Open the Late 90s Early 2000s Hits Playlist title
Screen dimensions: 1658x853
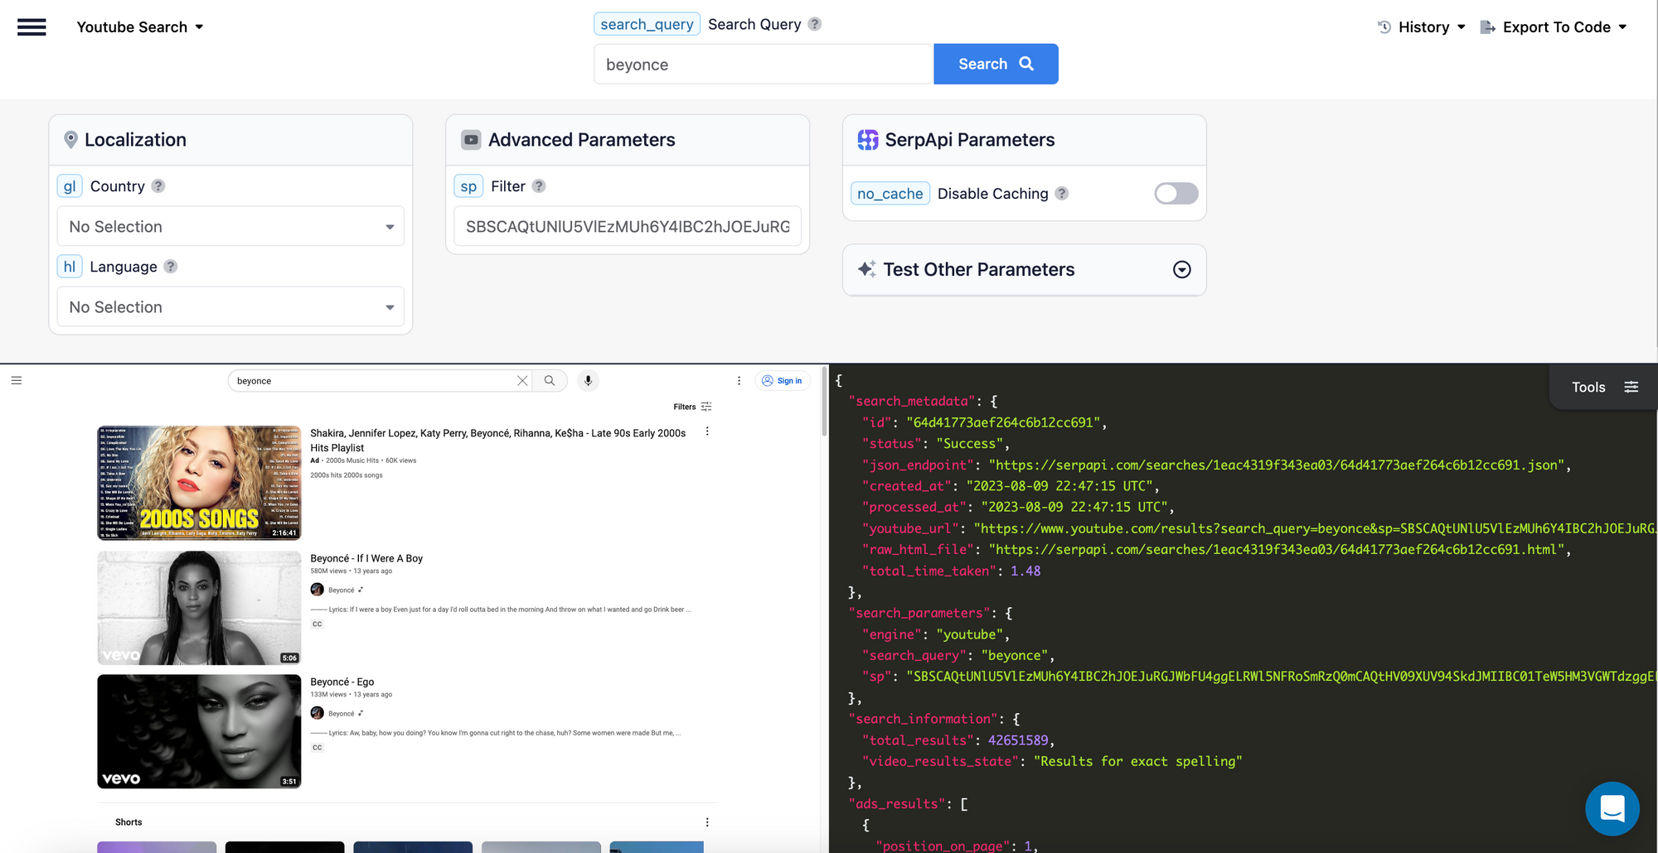[498, 441]
